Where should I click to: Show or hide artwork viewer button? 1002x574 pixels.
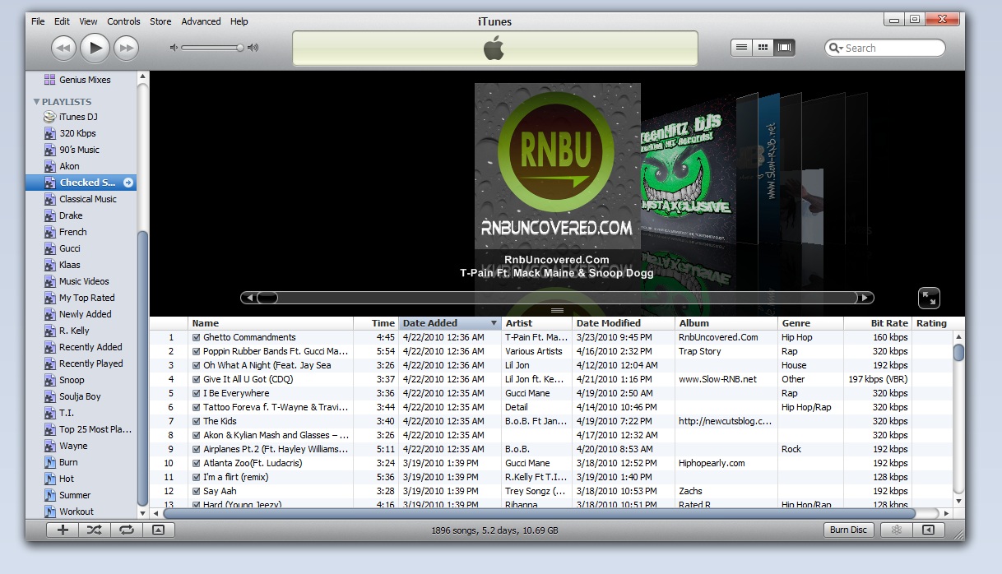click(159, 530)
